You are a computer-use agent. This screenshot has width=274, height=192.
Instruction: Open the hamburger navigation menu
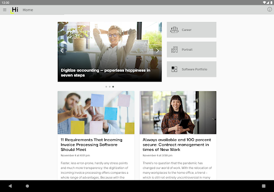click(x=5, y=10)
